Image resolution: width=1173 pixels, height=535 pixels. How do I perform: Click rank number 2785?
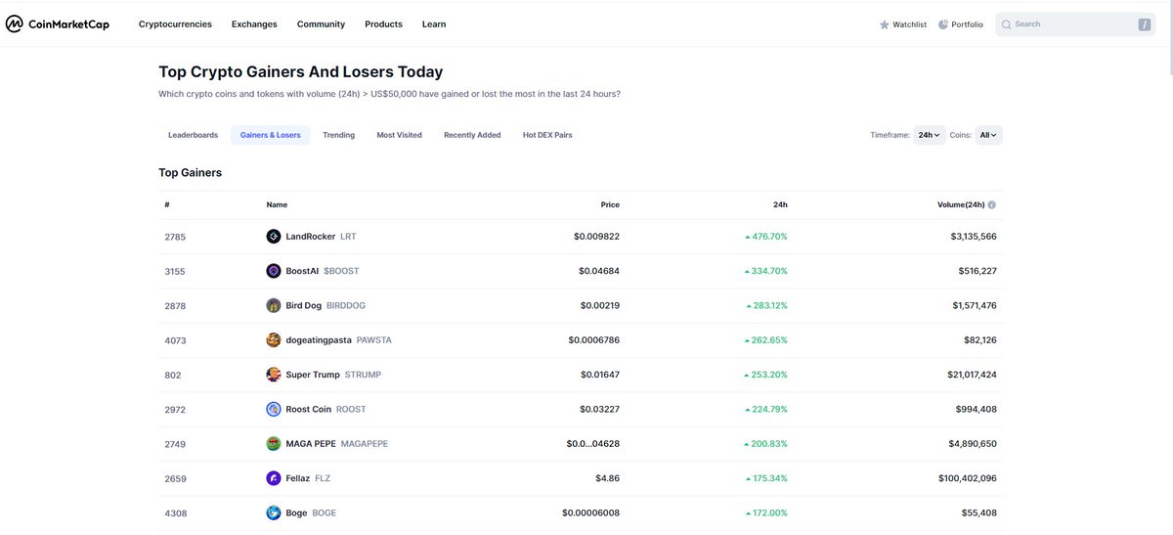click(x=175, y=237)
